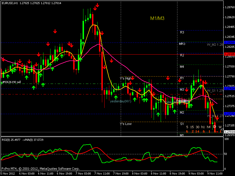Select the 9 Nov 11:00 time label

(x=215, y=174)
